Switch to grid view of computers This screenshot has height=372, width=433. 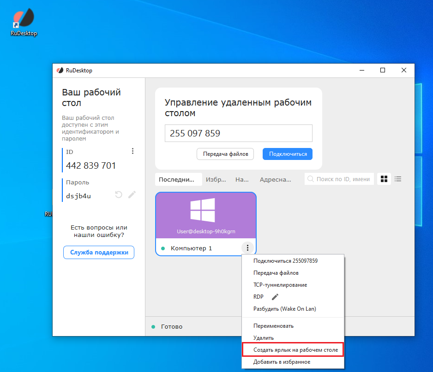click(384, 179)
